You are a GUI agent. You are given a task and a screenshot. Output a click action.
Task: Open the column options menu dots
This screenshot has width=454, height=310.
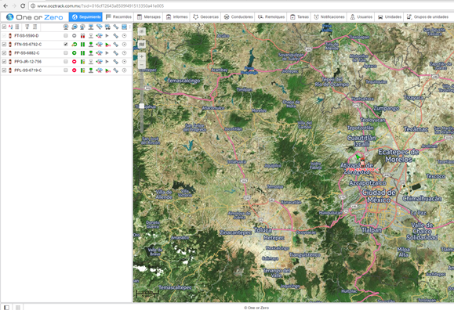click(x=129, y=27)
